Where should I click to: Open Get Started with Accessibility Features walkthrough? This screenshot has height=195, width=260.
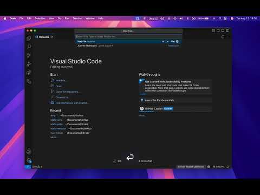(175, 86)
